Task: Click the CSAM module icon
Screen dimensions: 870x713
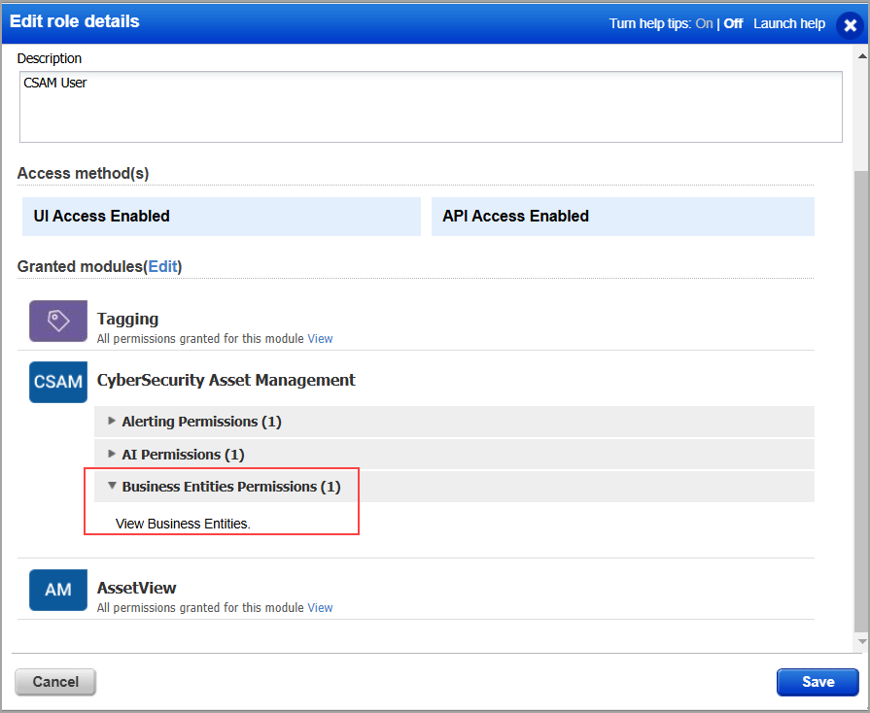Action: (58, 382)
